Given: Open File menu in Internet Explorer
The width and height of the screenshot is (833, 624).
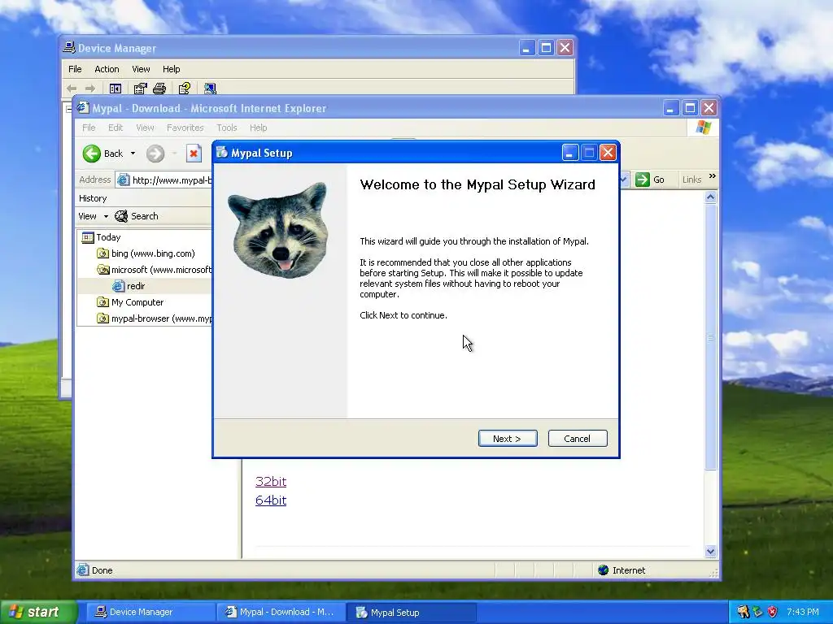Looking at the screenshot, I should tap(89, 128).
